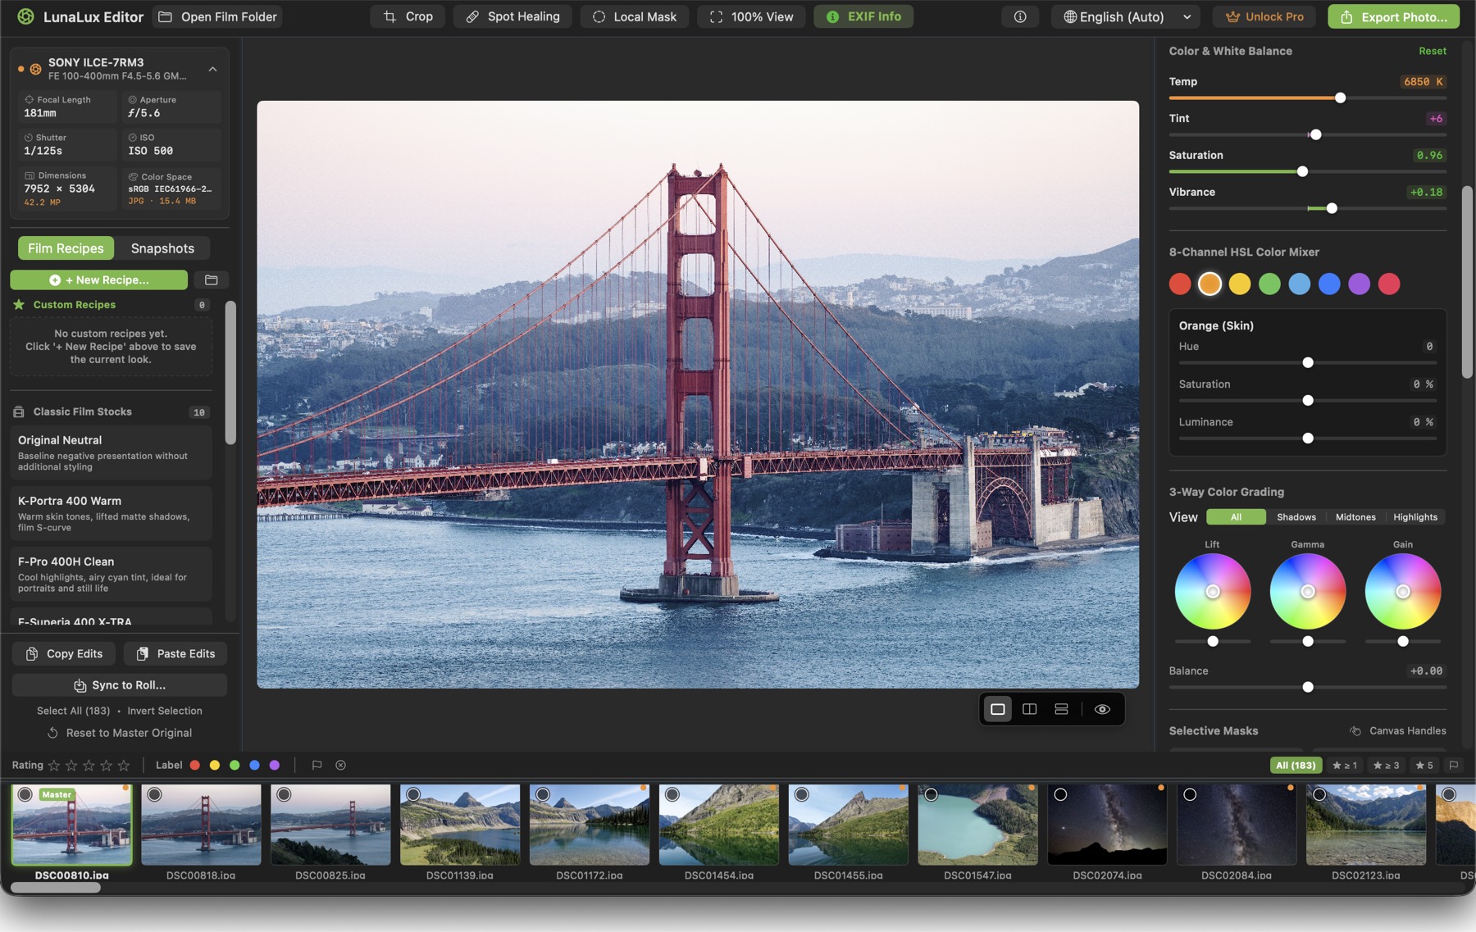
Task: Activate the Spot Healing tool
Action: tap(512, 16)
